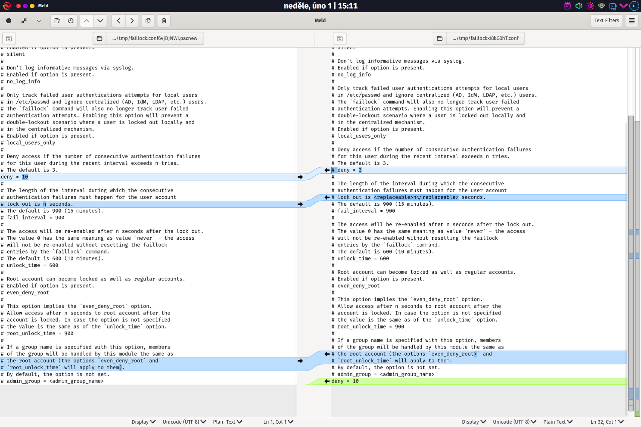This screenshot has height=427, width=641.
Task: Push current change to the right
Action: 132,21
